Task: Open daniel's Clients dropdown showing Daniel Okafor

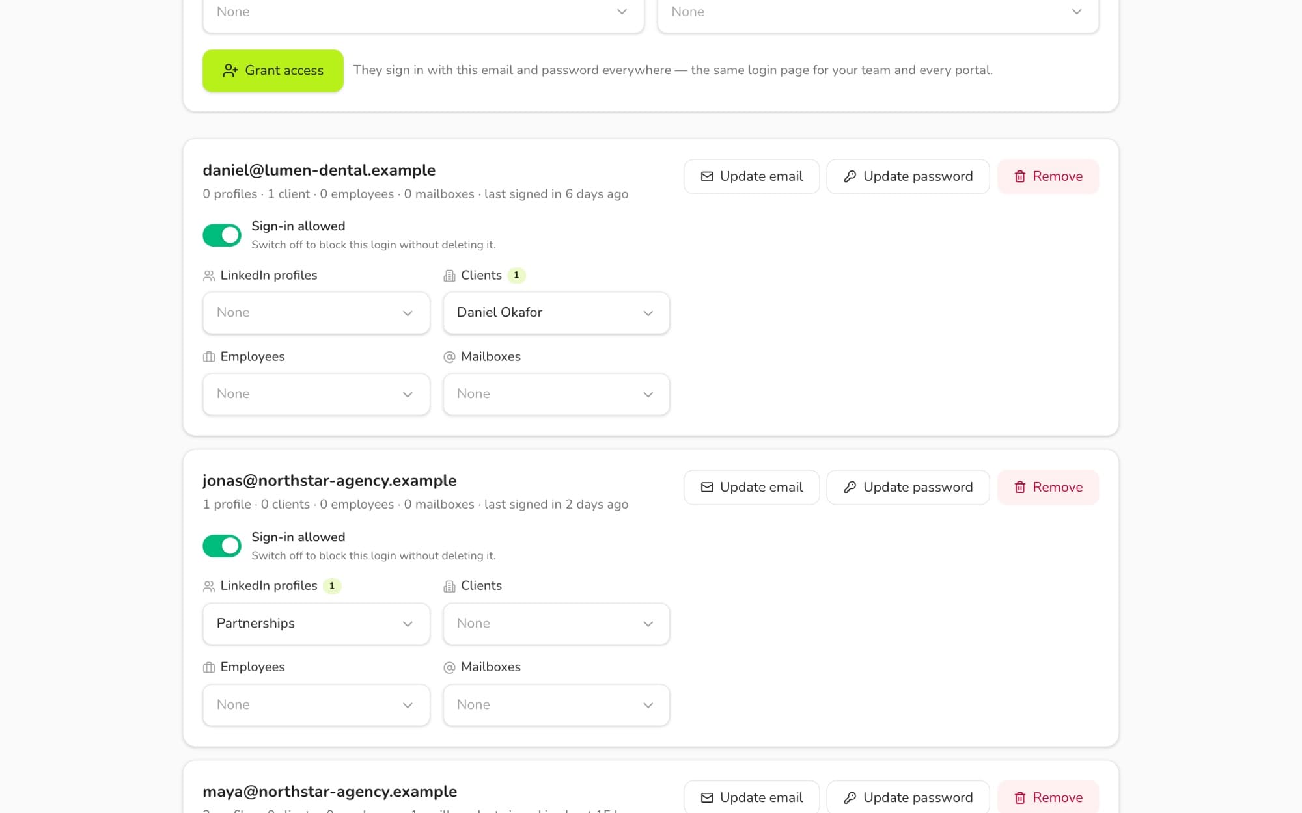Action: 557,313
